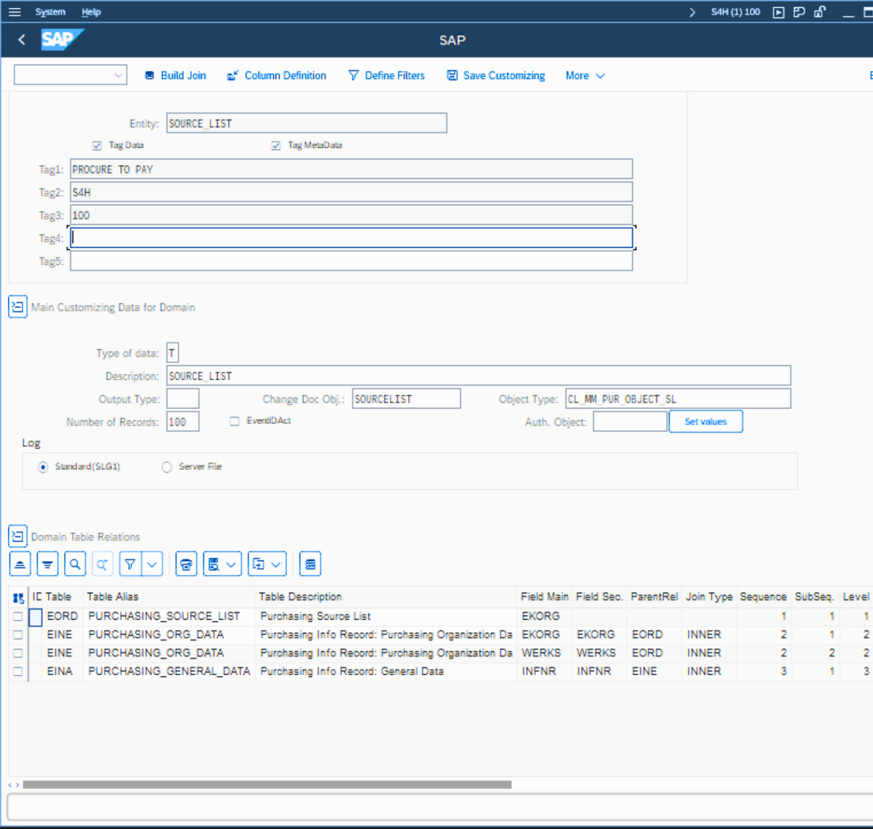Click the Set values button
873x829 pixels.
[705, 422]
